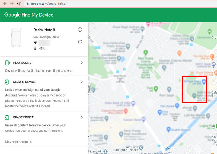
Task: Click the browser forward arrow
Action: pyautogui.click(x=12, y=4)
